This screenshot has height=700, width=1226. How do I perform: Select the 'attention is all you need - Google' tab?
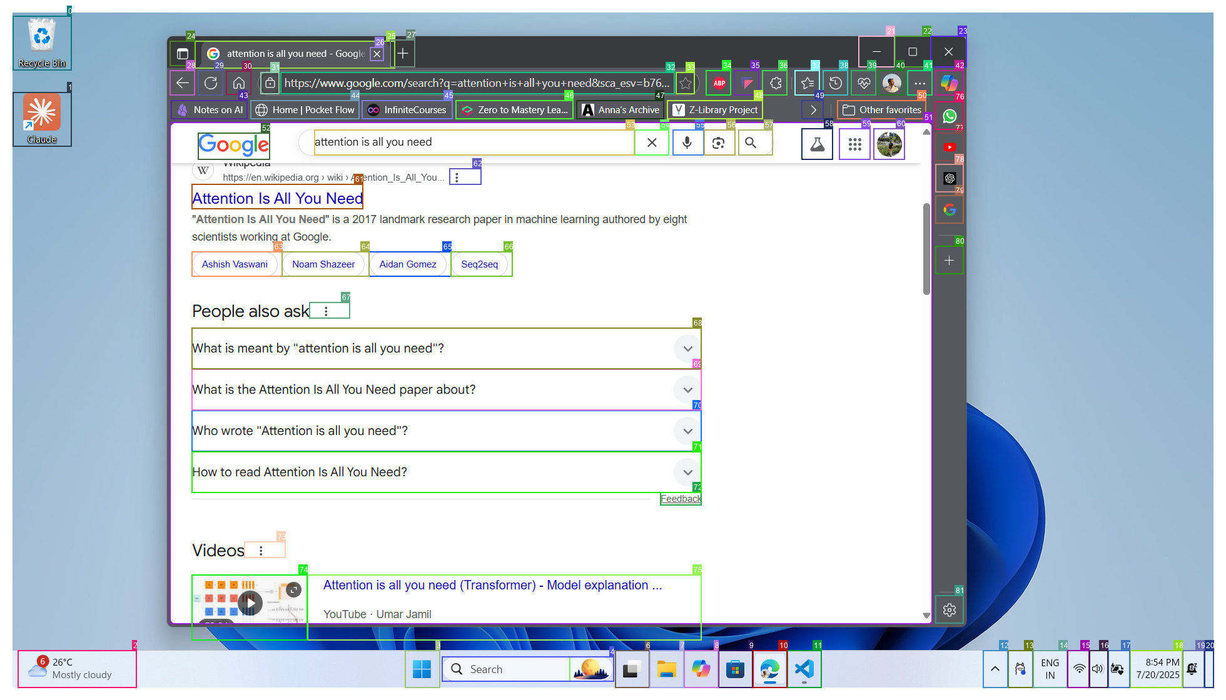[294, 54]
